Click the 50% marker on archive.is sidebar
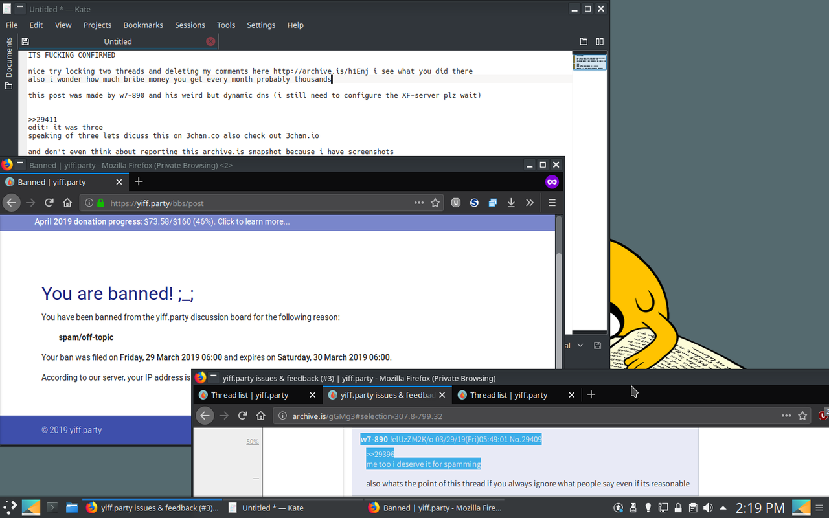Image resolution: width=829 pixels, height=518 pixels. [252, 442]
